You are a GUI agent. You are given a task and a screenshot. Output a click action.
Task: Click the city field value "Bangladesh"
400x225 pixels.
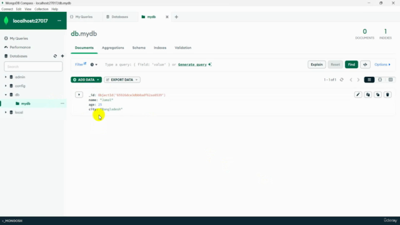tap(111, 109)
